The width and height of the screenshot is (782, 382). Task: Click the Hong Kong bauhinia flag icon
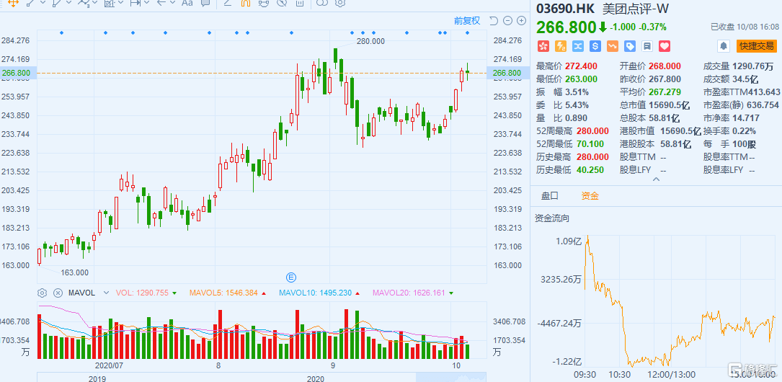pyautogui.click(x=543, y=46)
